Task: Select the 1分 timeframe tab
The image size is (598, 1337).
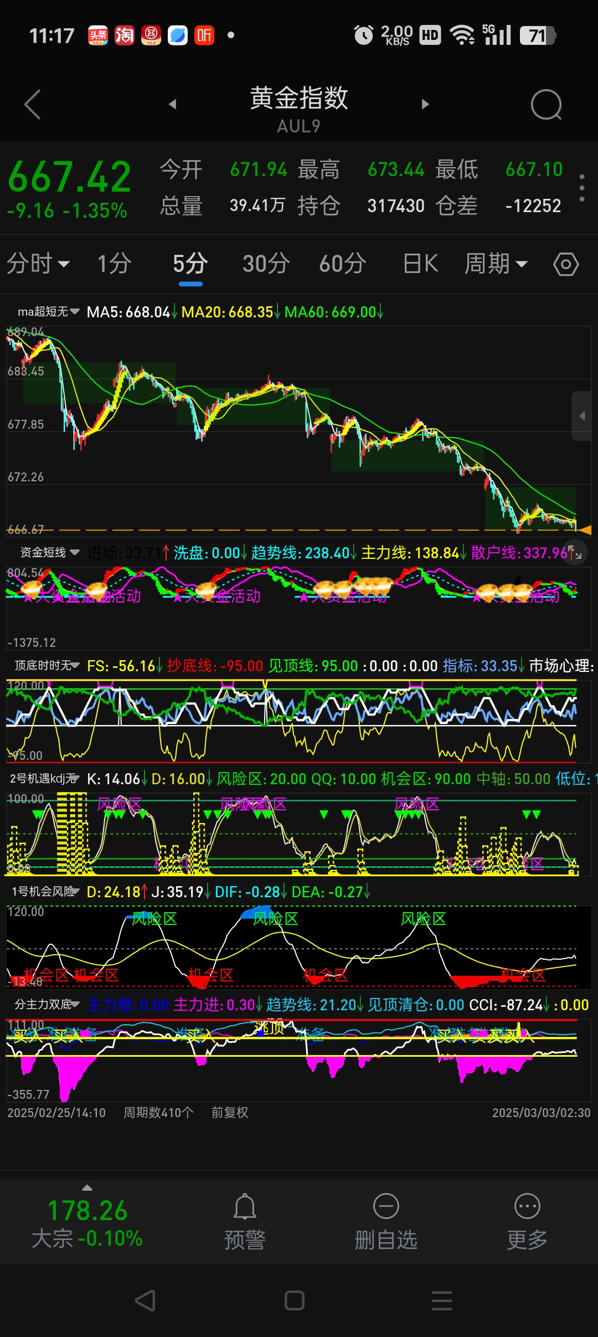Action: click(x=115, y=264)
